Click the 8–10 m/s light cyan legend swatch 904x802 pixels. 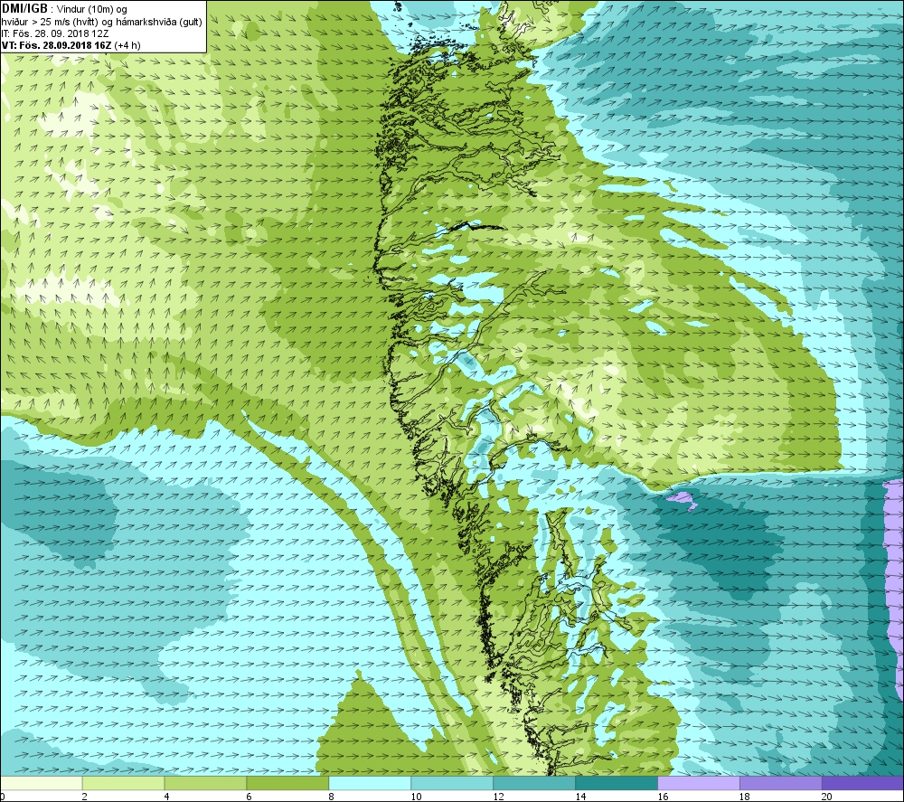(x=370, y=783)
